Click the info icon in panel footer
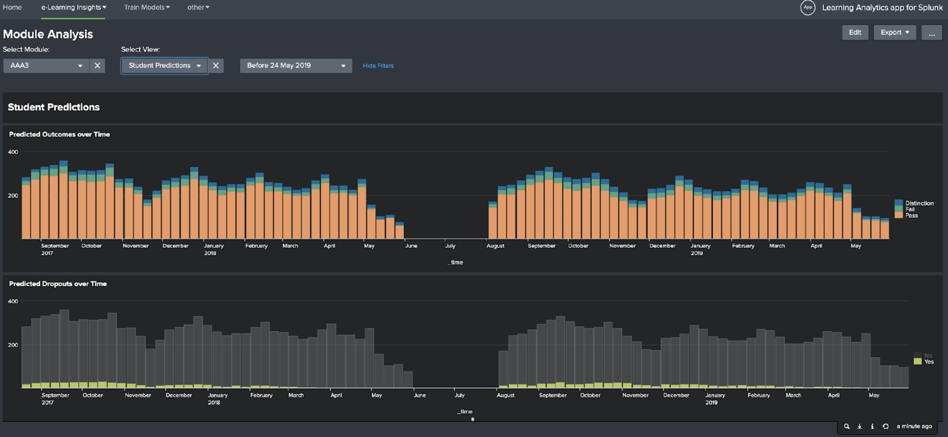 pos(872,426)
